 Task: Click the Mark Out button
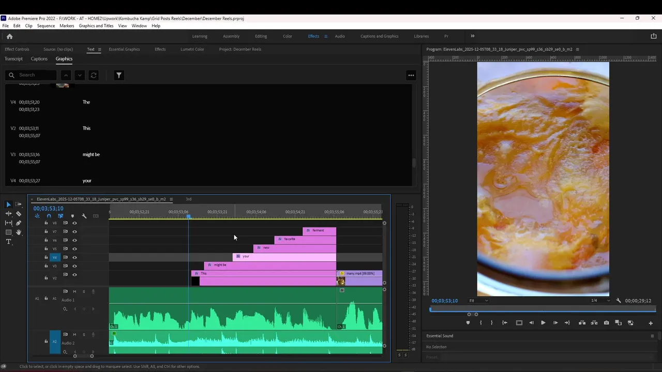click(x=491, y=323)
